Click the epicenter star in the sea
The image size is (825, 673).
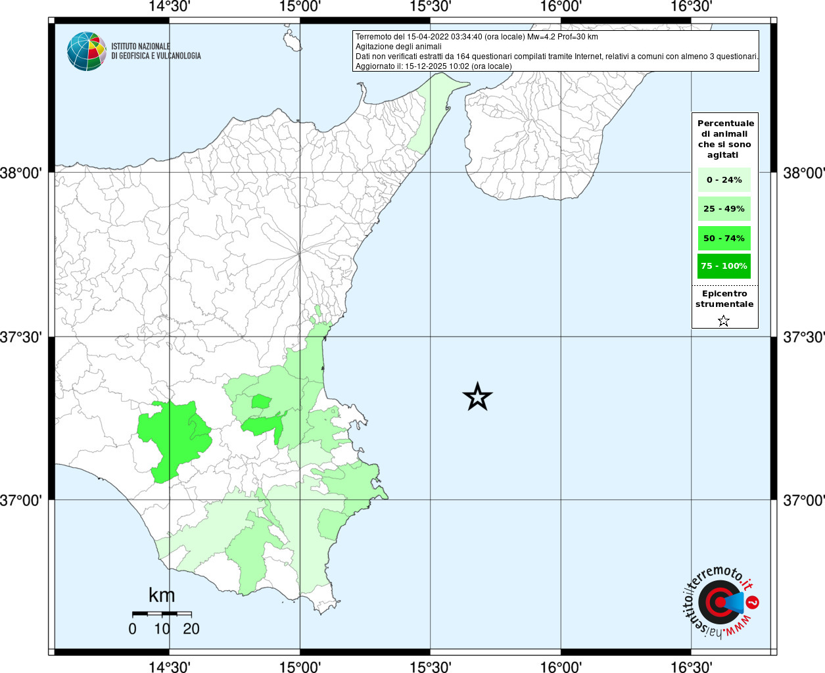tap(477, 397)
